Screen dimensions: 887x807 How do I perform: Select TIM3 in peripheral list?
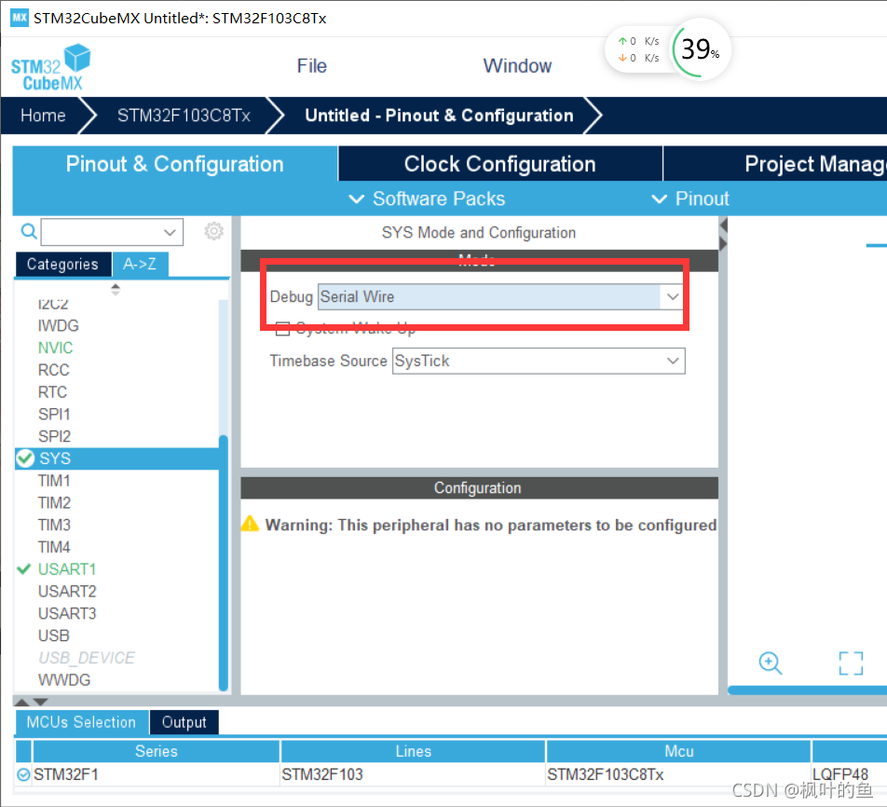tap(54, 525)
